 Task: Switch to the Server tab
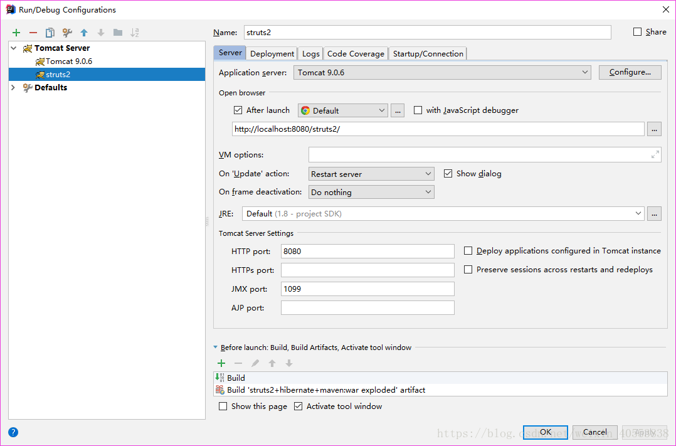tap(230, 53)
